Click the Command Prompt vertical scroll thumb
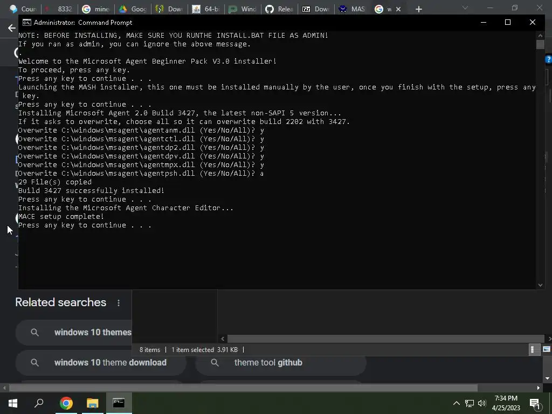Screen dimensions: 552x414 (x=540, y=44)
